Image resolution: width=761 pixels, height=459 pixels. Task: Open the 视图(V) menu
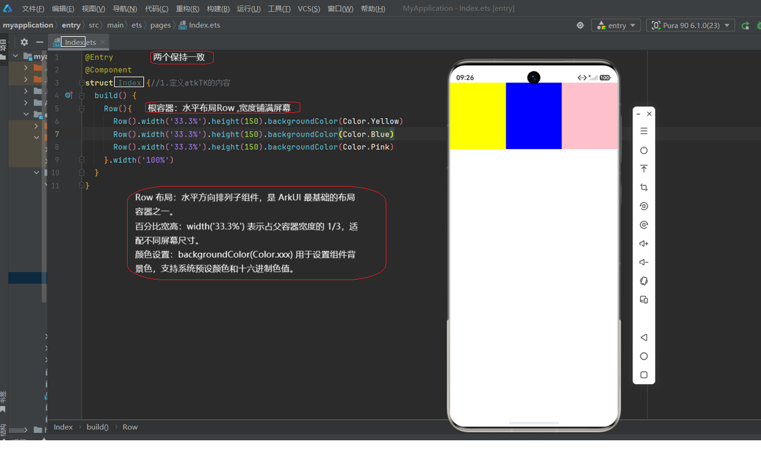[x=93, y=9]
